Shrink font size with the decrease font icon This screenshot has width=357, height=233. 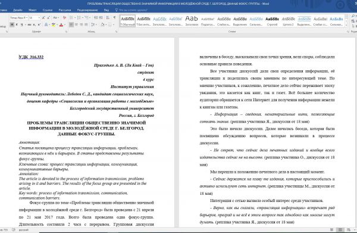(x=49, y=17)
